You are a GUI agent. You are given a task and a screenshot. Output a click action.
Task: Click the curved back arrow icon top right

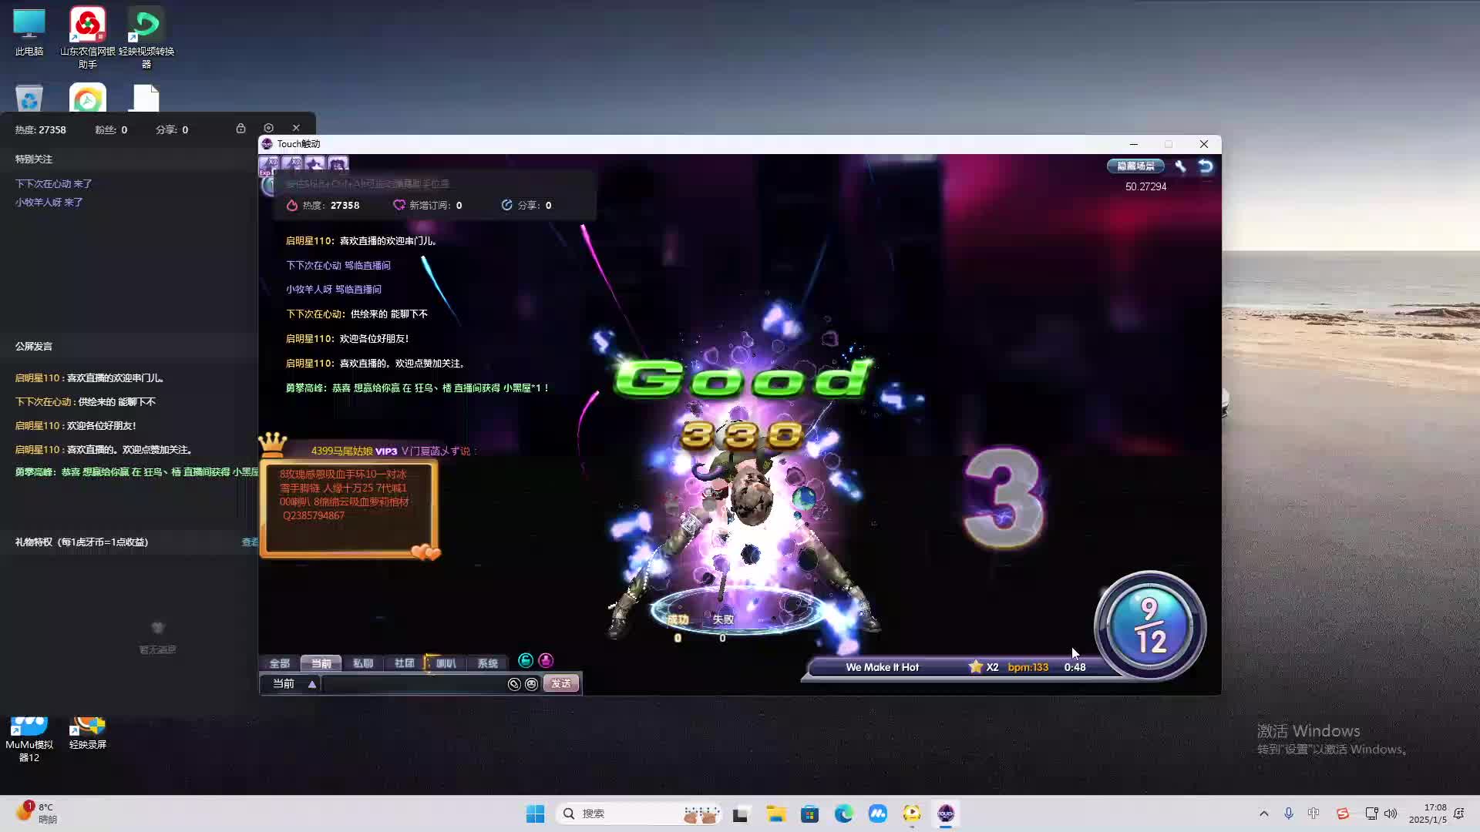tap(1204, 165)
